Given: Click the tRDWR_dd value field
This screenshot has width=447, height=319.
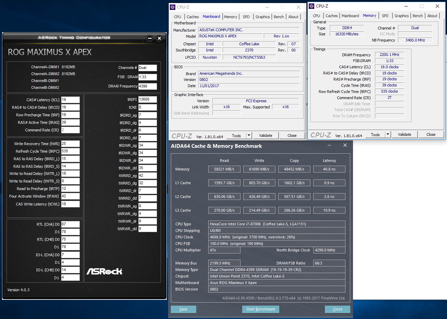Looking at the screenshot, I should tap(148, 168).
